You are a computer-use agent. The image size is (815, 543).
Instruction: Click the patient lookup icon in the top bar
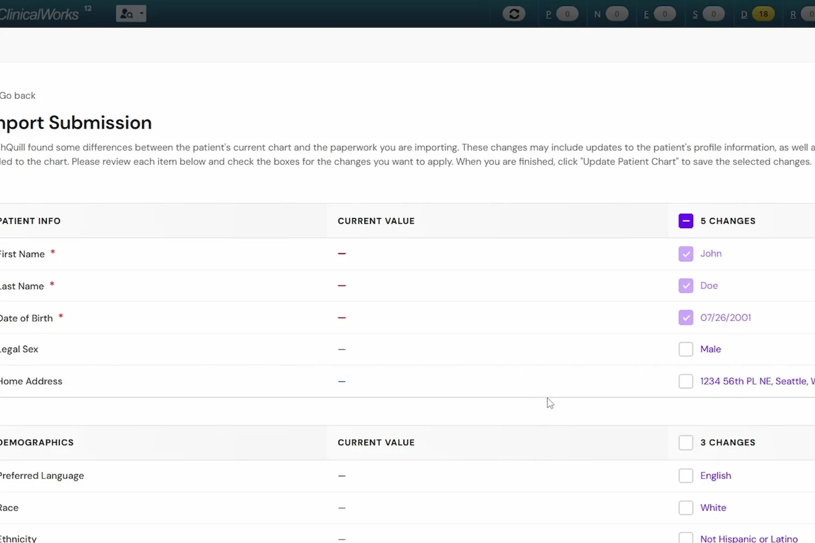(x=127, y=14)
